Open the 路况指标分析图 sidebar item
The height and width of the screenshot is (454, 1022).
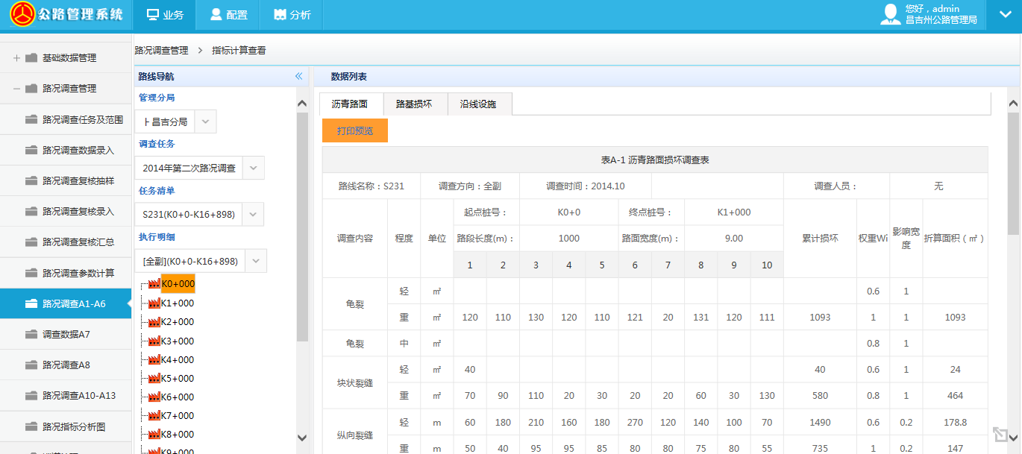pyautogui.click(x=73, y=426)
